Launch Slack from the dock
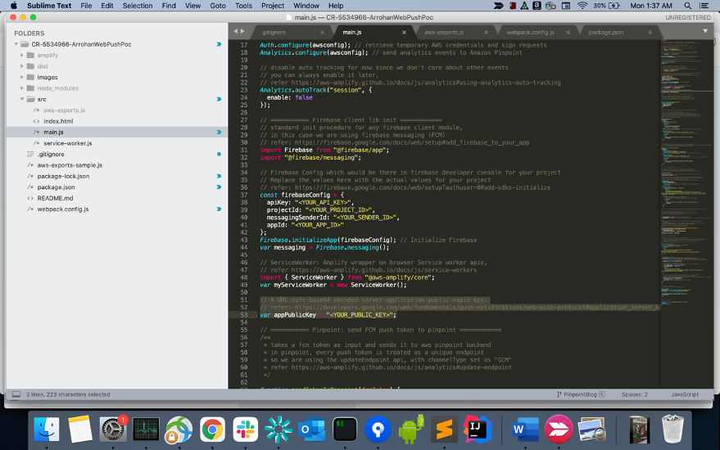 click(x=246, y=428)
